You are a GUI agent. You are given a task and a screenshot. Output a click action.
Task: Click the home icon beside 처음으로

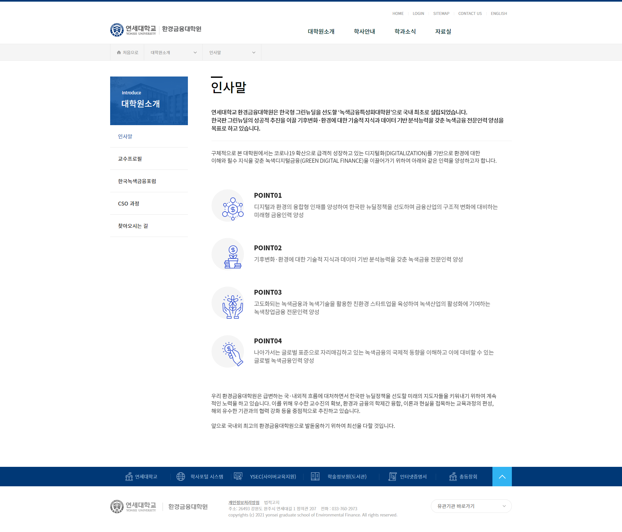pyautogui.click(x=119, y=53)
